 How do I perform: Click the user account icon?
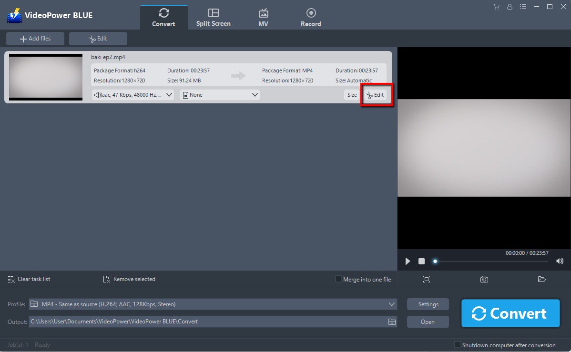[x=510, y=6]
